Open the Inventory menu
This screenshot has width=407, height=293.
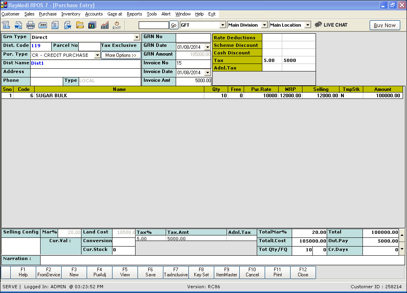[x=71, y=14]
